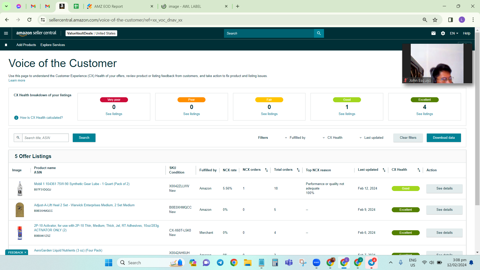Open the settings gear in Seller Central
This screenshot has height=270, width=480.
443,33
